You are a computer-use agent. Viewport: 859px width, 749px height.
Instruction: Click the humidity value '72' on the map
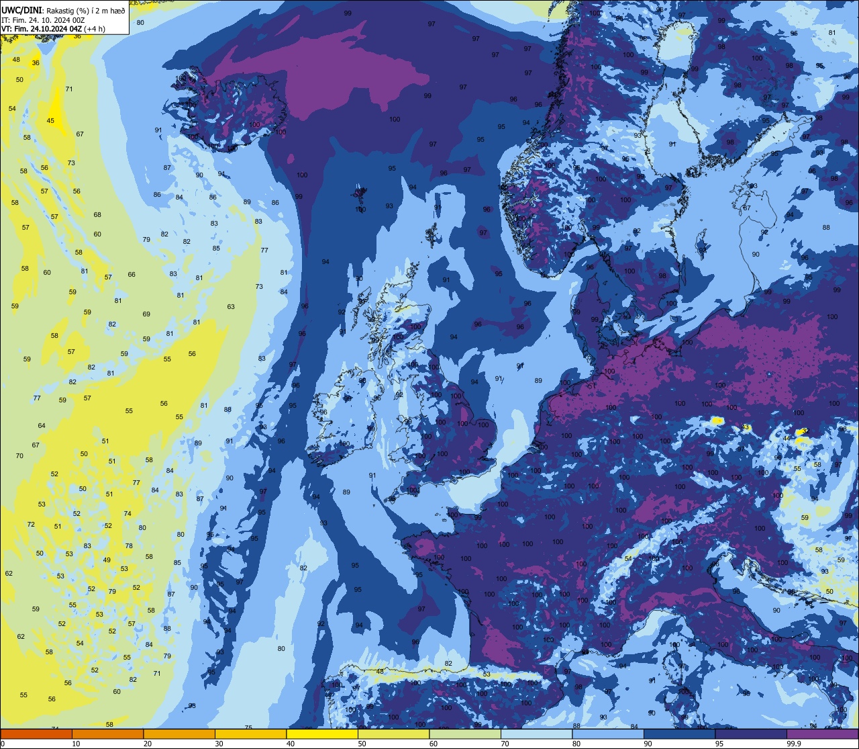(31, 525)
